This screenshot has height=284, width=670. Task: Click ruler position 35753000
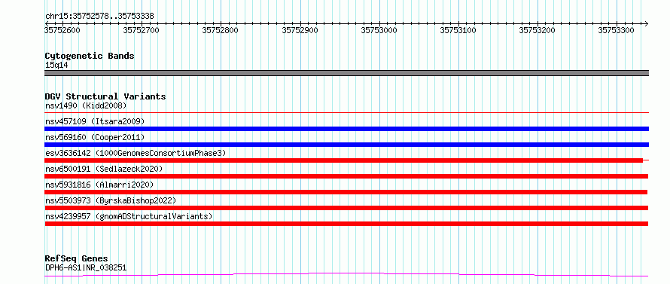(379, 30)
